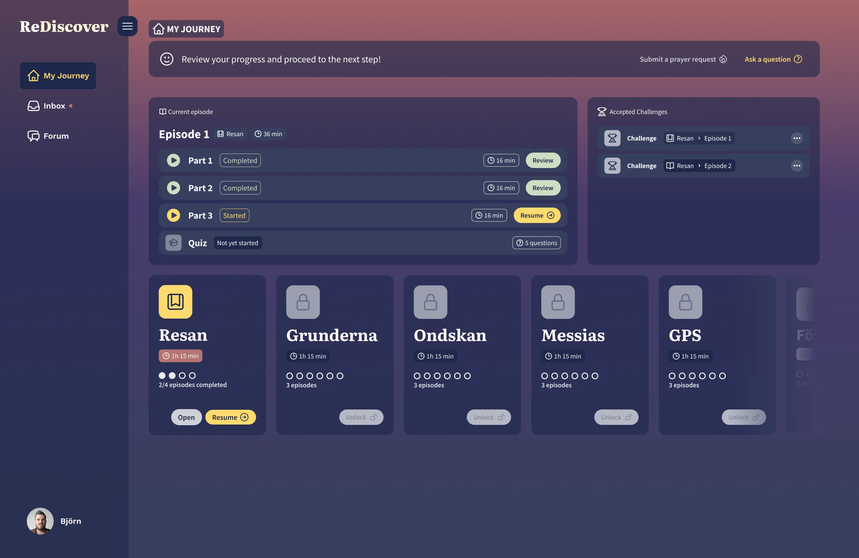Review Part 2 of Episode 1
The image size is (859, 558).
(543, 188)
